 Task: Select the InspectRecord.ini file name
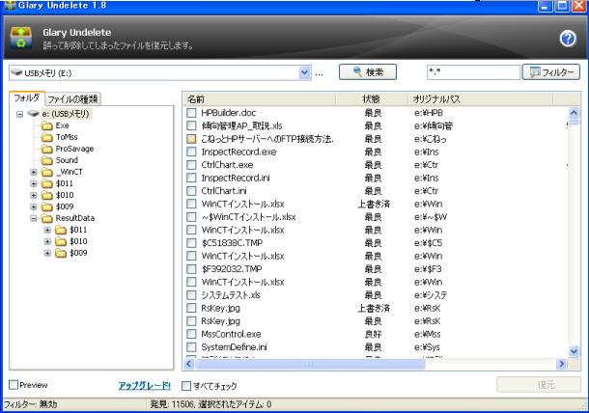click(236, 178)
